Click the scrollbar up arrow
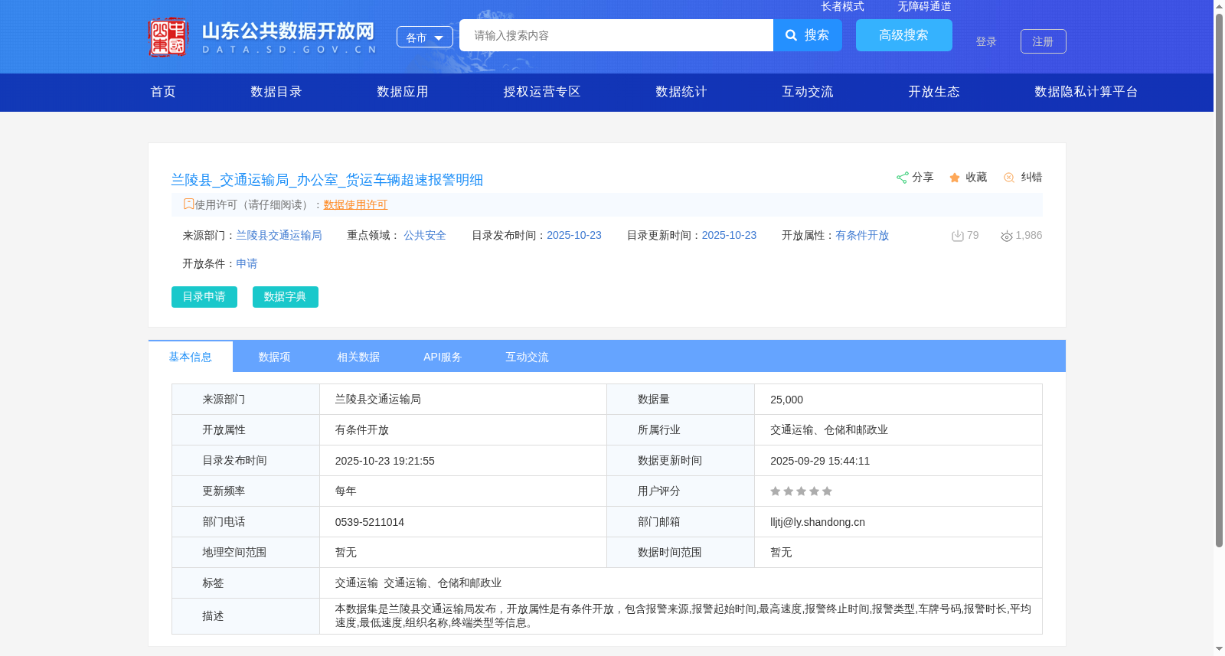Screen dimensions: 1225x656 point(1219,6)
